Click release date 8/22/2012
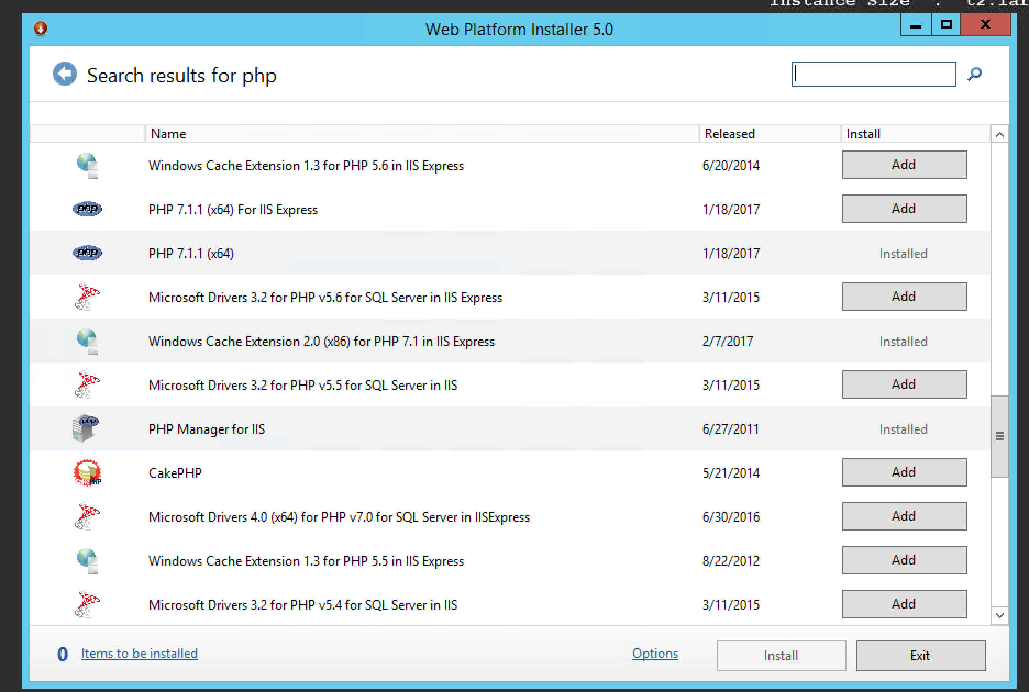Viewport: 1029px width, 692px height. [x=731, y=561]
